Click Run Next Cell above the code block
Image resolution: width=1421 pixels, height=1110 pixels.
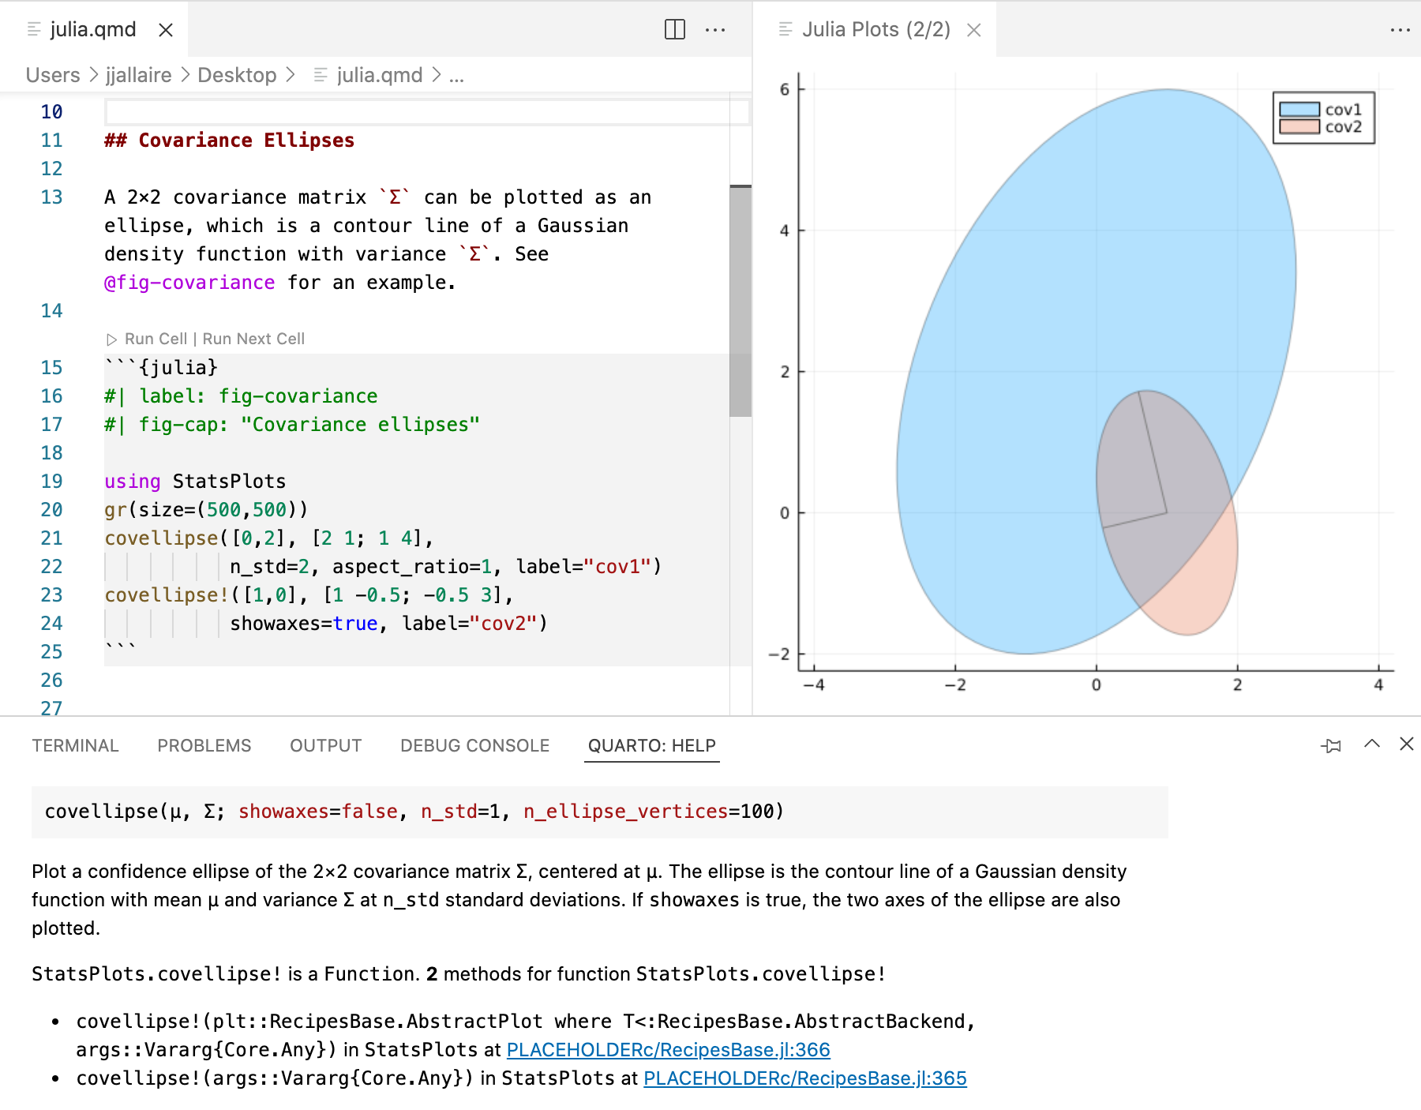tap(253, 339)
